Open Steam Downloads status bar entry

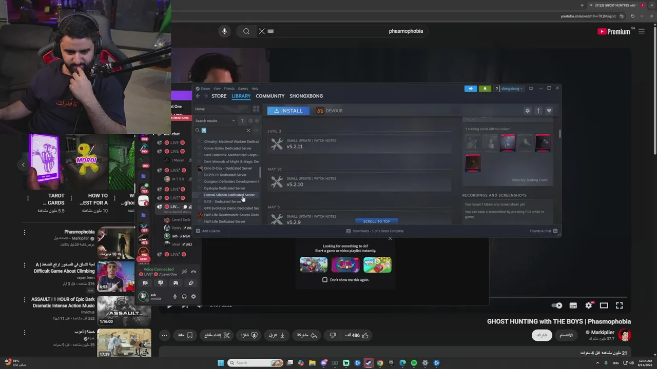tap(375, 231)
